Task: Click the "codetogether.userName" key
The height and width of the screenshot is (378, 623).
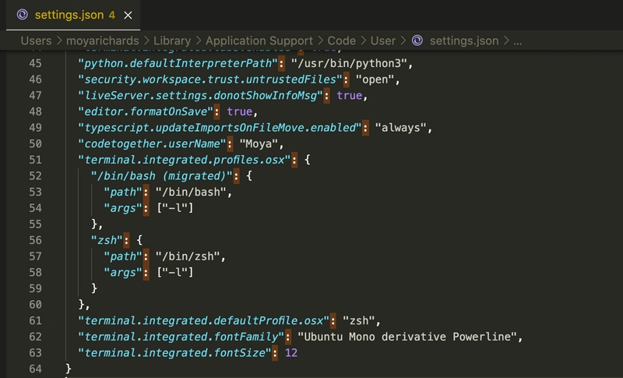Action: click(152, 143)
